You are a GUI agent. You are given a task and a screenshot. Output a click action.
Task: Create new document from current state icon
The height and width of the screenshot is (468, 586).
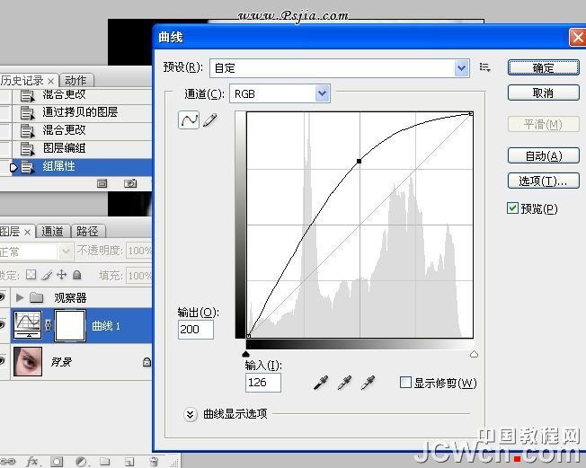click(102, 183)
